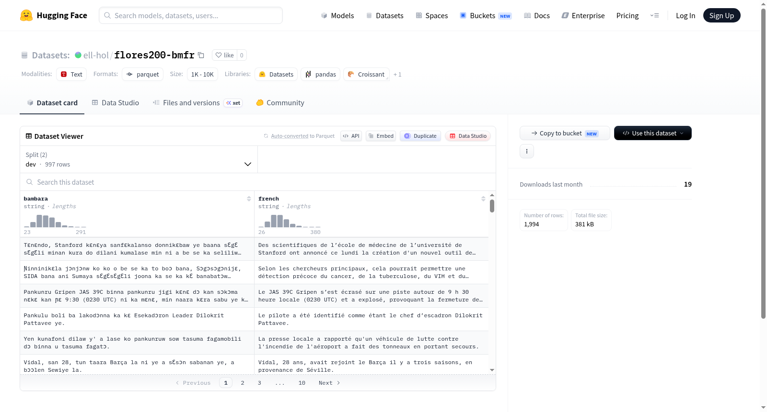Click the bambara cell starting 'Pankulu boli ba'
The image size is (767, 412).
[137, 319]
